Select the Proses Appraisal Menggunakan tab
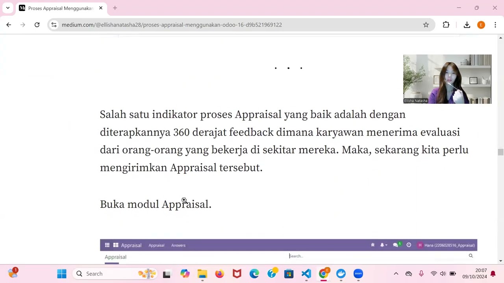The width and height of the screenshot is (504, 283). tap(61, 8)
